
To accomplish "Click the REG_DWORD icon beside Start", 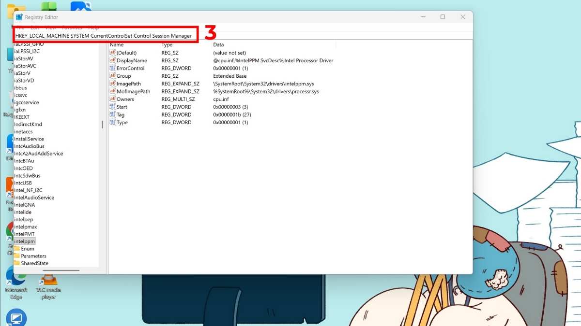I will [113, 107].
